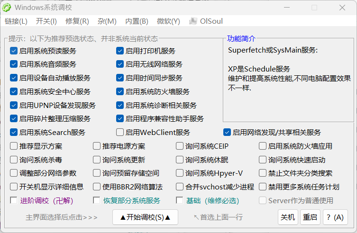
Task: Click the 功能简介 heading text
Action: click(x=241, y=38)
